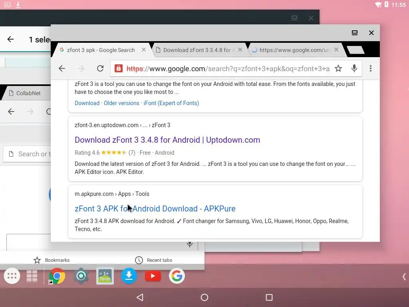Image resolution: width=409 pixels, height=307 pixels.
Task: Switch to 'Download zFont 3 3.4.8 for' tab
Action: 197,50
